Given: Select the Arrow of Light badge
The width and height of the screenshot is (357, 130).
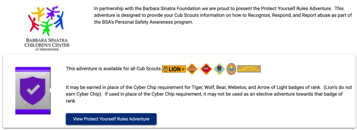Looking at the screenshot, I should tap(249, 69).
